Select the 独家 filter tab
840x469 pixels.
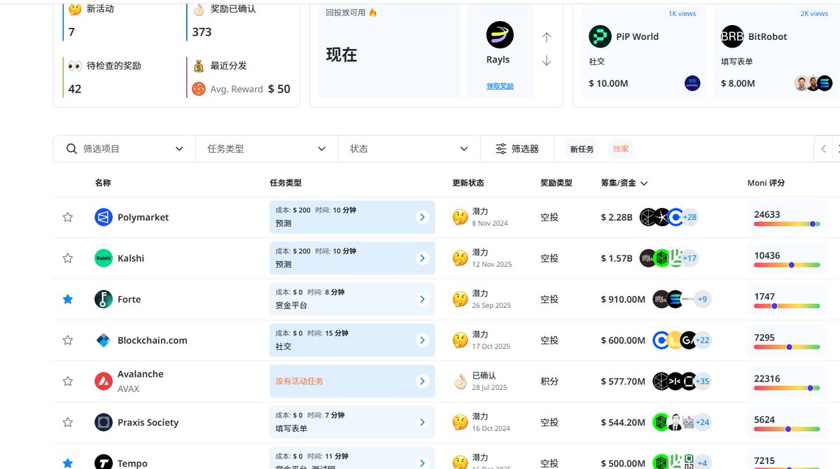[620, 149]
